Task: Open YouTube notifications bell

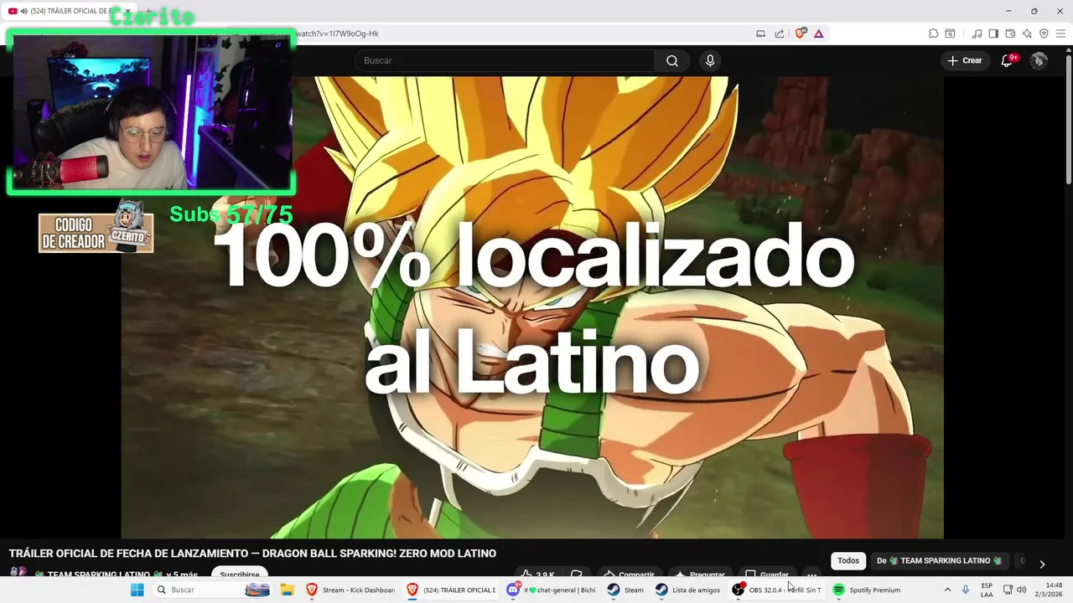Action: (1008, 60)
